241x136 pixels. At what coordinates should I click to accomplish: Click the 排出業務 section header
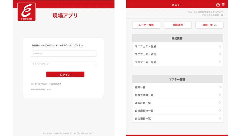(x=177, y=38)
